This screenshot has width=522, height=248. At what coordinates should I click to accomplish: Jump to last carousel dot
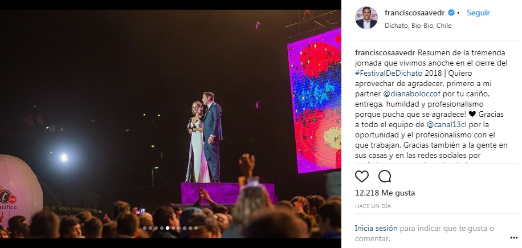click(196, 228)
